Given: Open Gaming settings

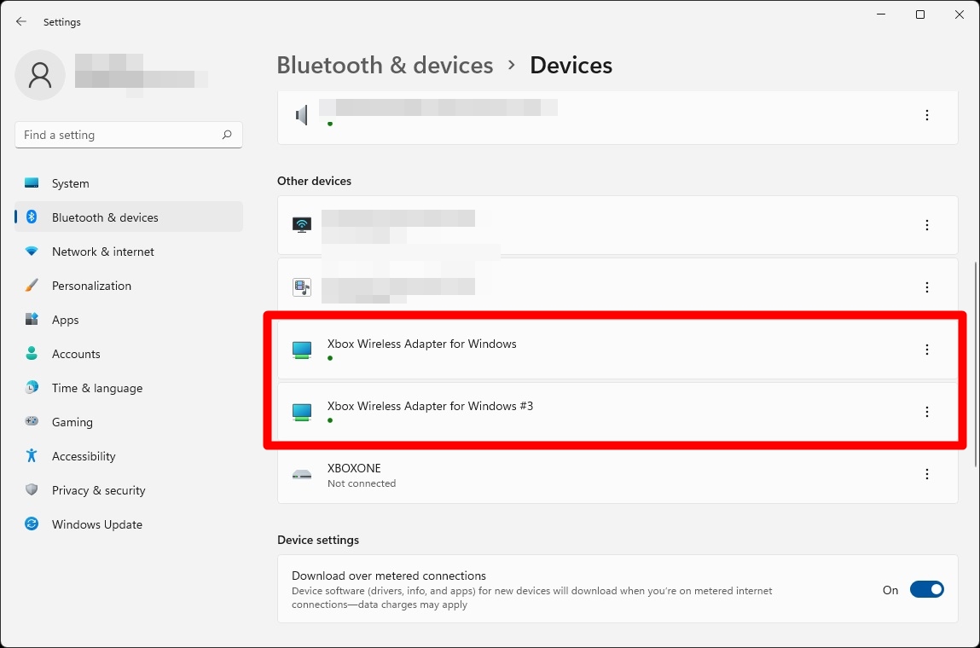Looking at the screenshot, I should click(x=128, y=422).
